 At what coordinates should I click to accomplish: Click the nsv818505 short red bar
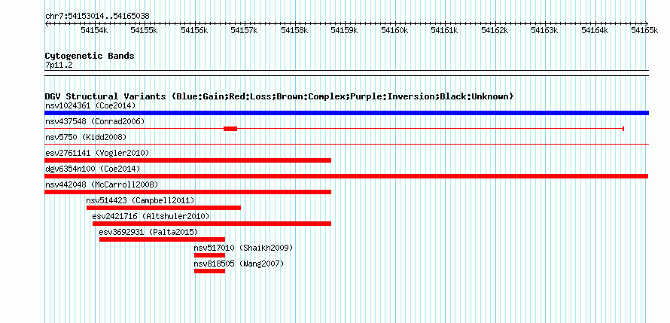click(x=210, y=271)
